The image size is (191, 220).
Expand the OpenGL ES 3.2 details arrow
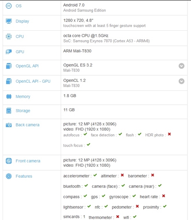[181, 66]
